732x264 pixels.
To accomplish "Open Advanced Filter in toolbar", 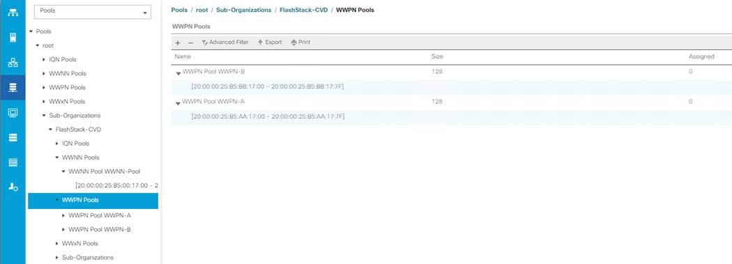I will coord(225,42).
